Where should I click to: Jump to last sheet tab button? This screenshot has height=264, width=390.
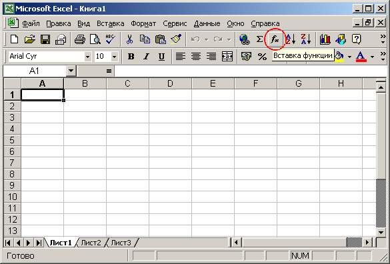[39, 243]
